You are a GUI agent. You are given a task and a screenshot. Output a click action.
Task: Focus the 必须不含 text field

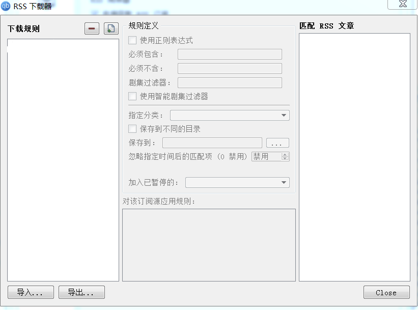point(230,69)
